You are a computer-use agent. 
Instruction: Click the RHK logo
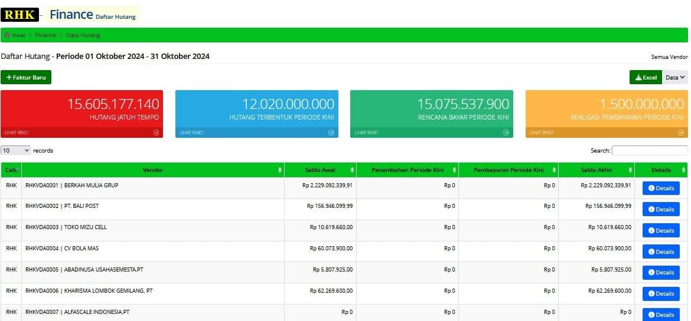click(19, 15)
